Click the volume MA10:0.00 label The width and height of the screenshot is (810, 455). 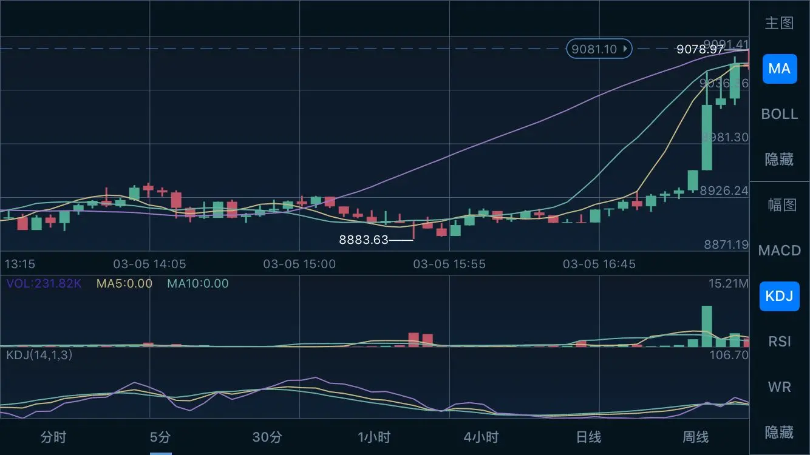pyautogui.click(x=198, y=283)
